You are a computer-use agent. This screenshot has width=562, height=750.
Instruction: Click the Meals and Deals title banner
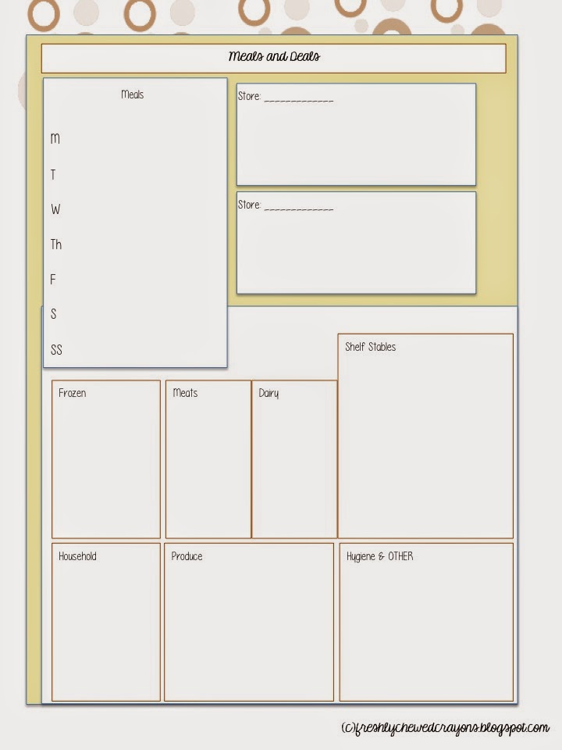[273, 59]
